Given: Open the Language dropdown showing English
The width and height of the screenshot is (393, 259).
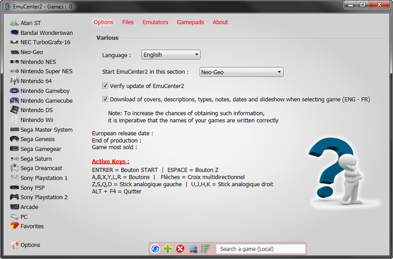Looking at the screenshot, I should tap(171, 54).
